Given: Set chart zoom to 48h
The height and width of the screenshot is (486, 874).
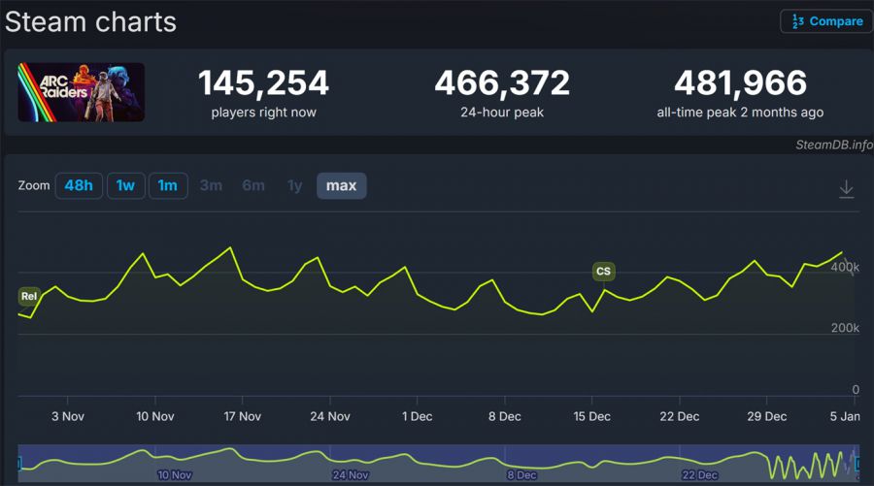Looking at the screenshot, I should pos(79,185).
